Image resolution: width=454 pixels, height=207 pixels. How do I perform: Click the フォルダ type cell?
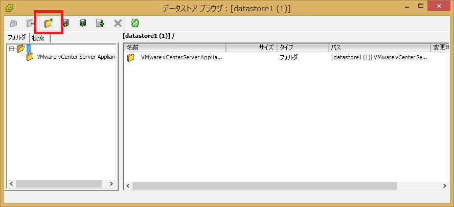click(x=289, y=57)
